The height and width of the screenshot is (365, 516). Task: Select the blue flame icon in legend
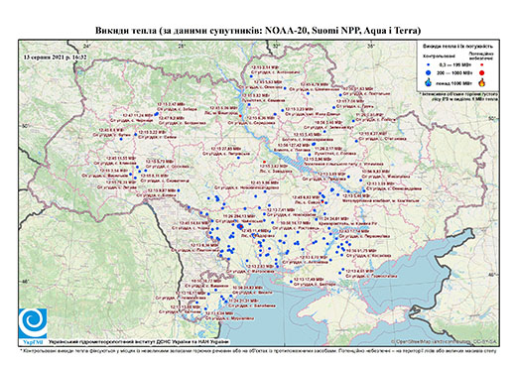click(x=428, y=82)
